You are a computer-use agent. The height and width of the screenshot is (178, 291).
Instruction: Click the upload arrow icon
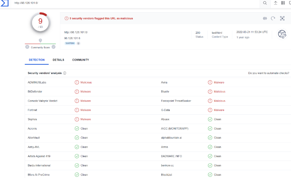pos(275,3)
